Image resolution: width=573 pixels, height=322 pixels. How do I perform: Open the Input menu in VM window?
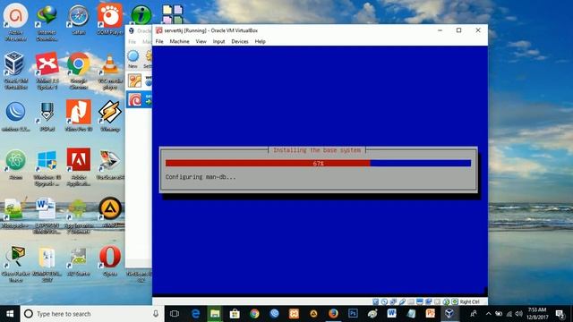tap(218, 42)
